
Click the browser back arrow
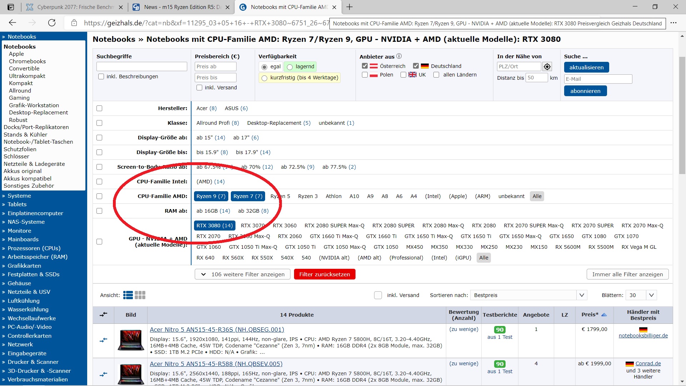point(13,23)
